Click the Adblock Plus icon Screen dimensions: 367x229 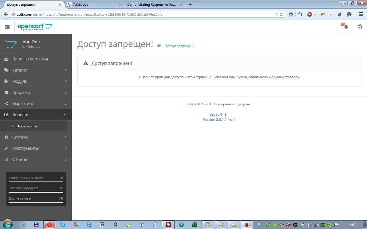310,14
